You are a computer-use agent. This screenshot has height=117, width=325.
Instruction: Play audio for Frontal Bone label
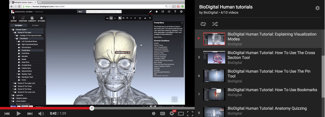tap(126, 53)
